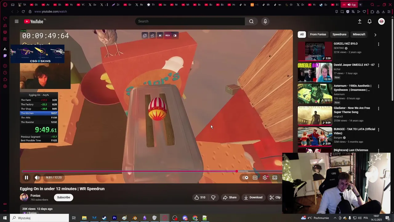Open the video settings gear
394x222 pixels.
coord(265,177)
